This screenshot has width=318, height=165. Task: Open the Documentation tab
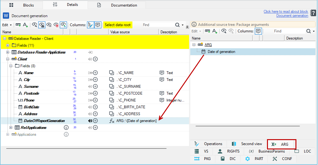117,5
